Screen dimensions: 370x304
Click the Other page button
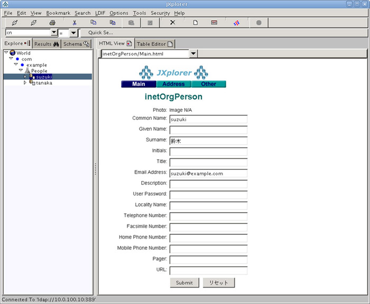tap(209, 84)
